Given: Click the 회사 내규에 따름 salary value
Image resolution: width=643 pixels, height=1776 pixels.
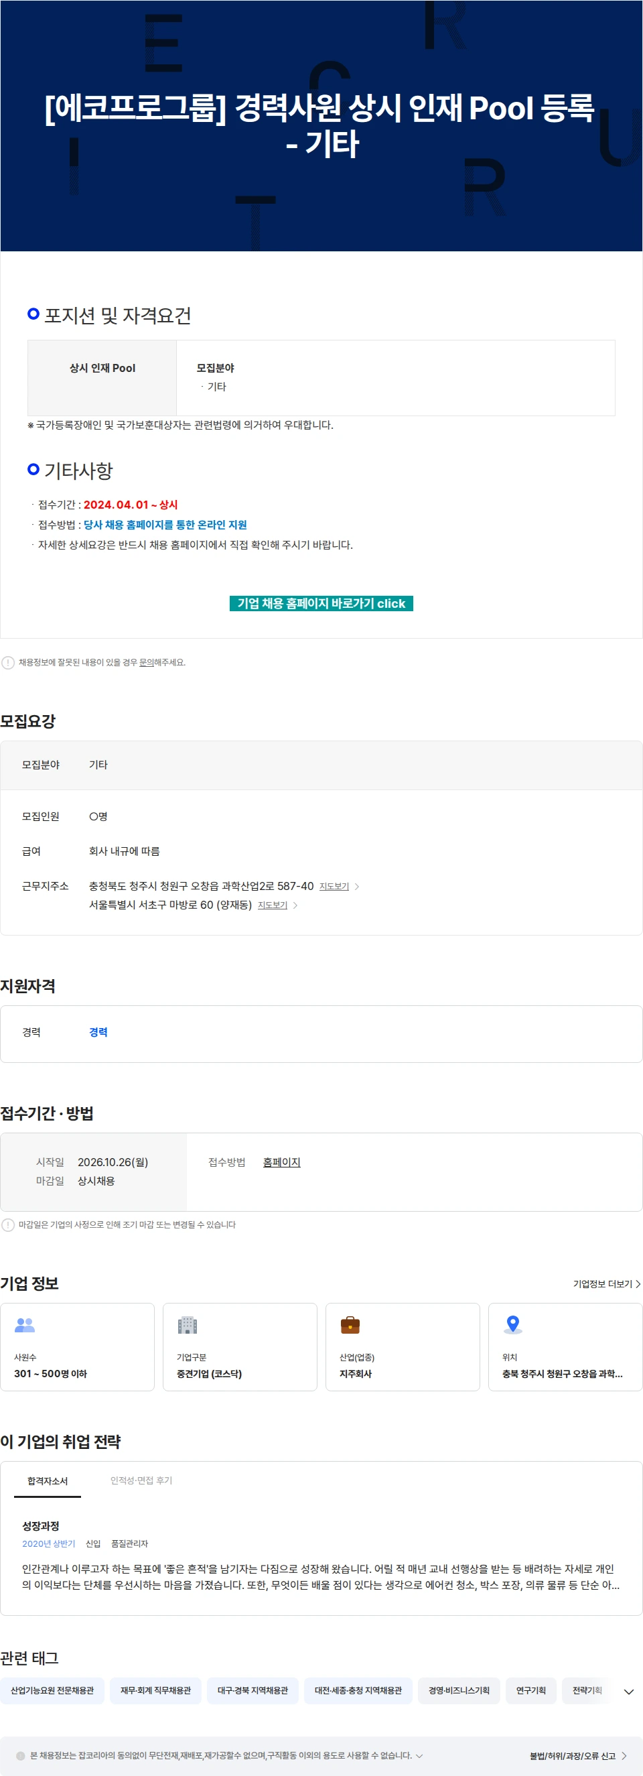Looking at the screenshot, I should coord(125,851).
